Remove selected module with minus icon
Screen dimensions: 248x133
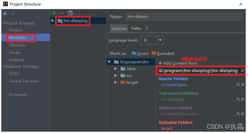(x=62, y=13)
